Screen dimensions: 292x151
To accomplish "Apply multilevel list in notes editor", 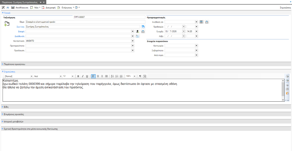I will click(x=122, y=76).
